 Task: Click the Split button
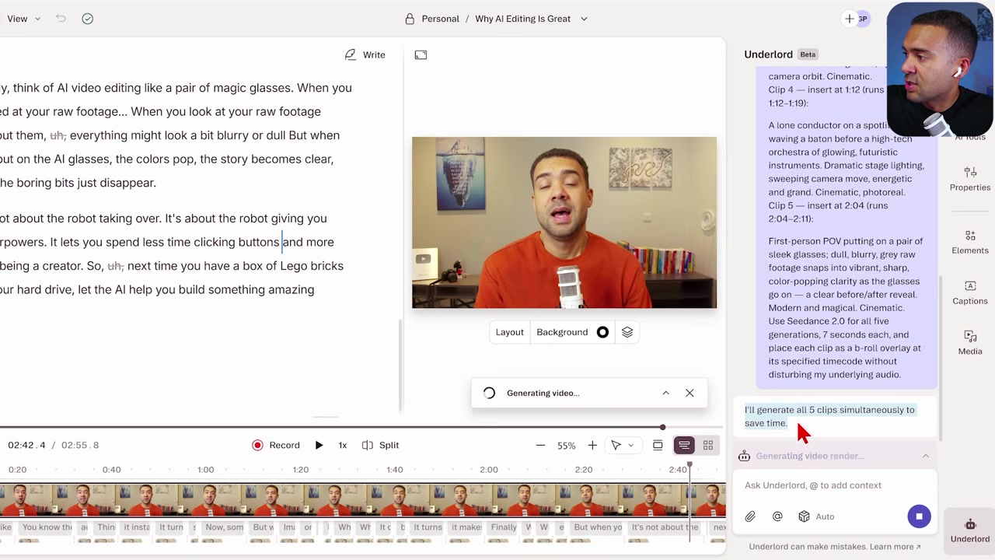[381, 445]
